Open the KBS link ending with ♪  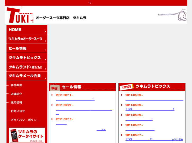pos(150,109)
